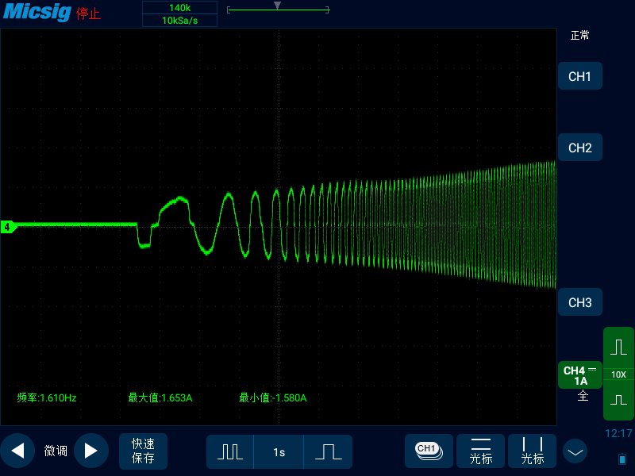Tap 快速保存 quick save button
635x476 pixels.
(143, 451)
